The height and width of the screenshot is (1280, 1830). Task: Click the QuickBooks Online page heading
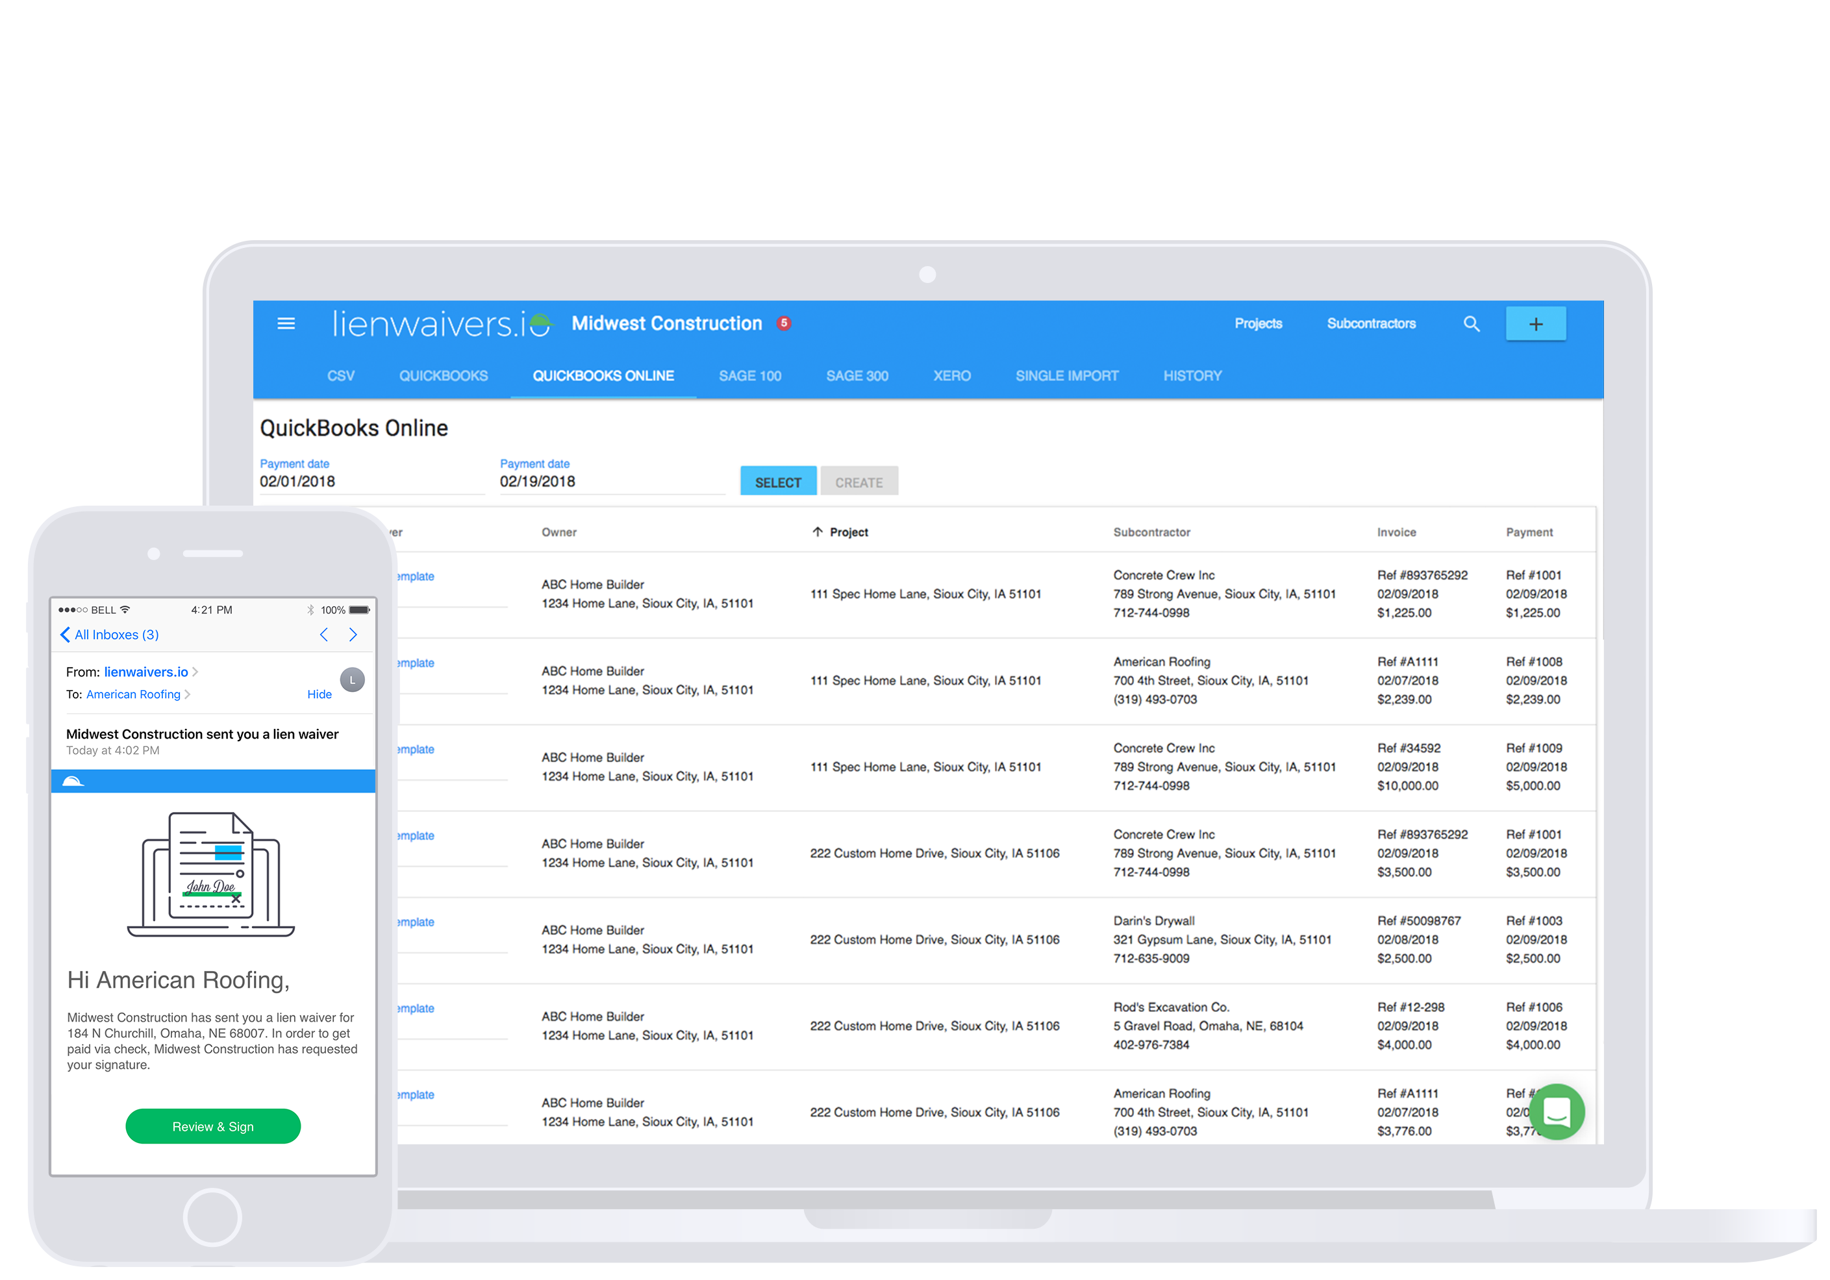(x=353, y=428)
